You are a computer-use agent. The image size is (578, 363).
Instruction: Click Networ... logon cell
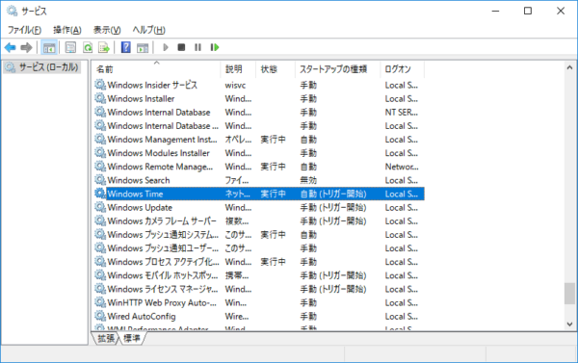pyautogui.click(x=402, y=167)
